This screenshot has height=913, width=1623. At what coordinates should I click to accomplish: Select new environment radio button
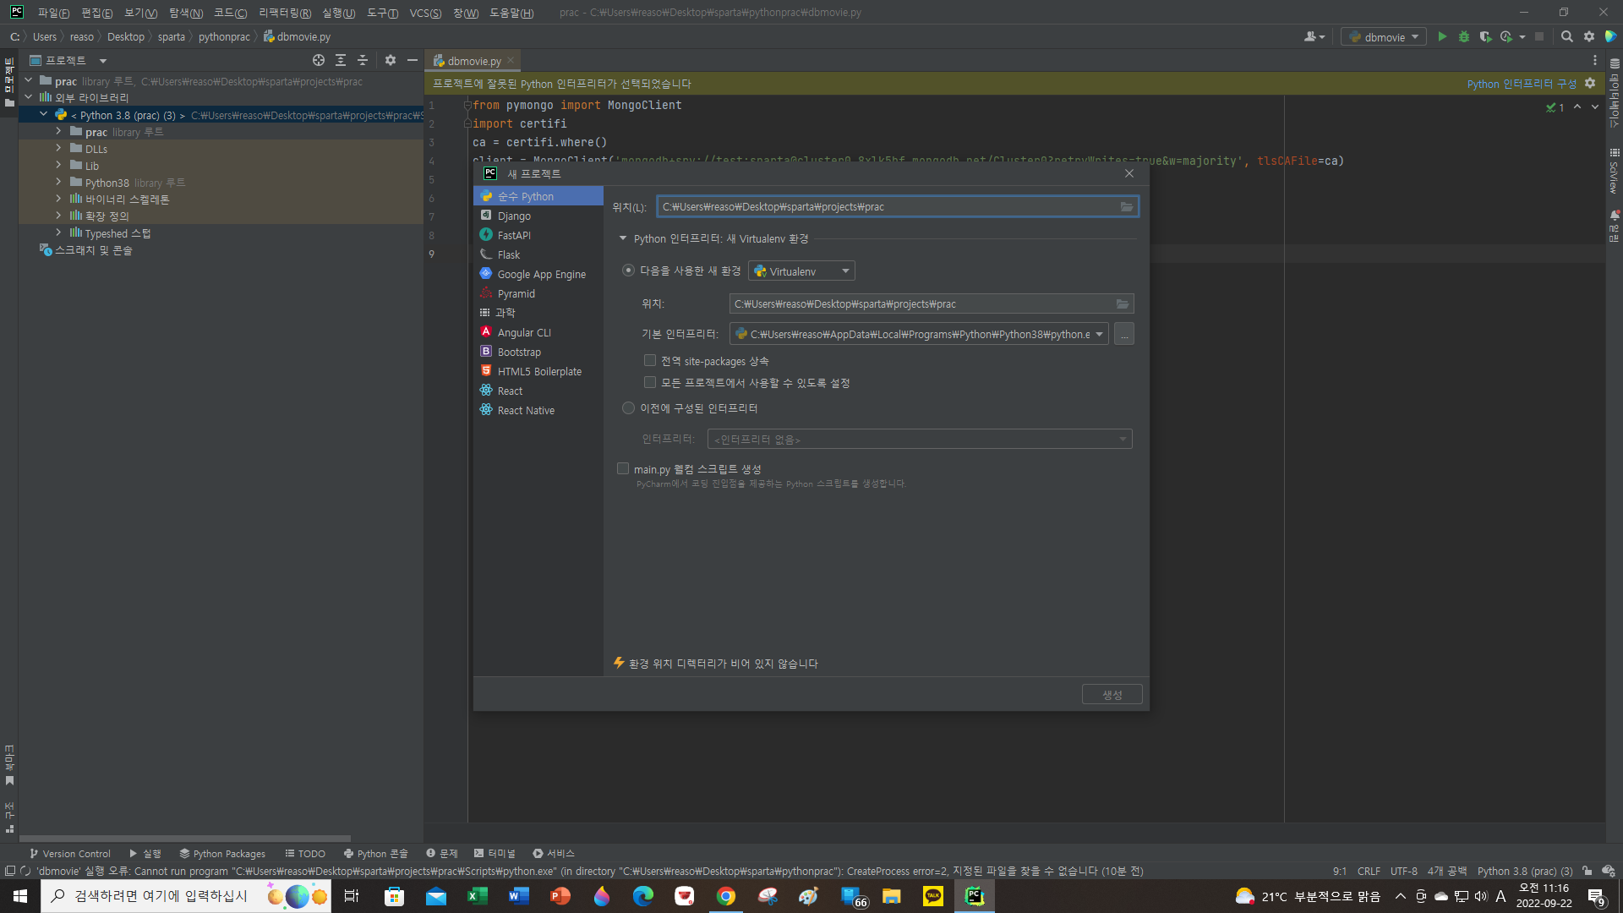[628, 271]
